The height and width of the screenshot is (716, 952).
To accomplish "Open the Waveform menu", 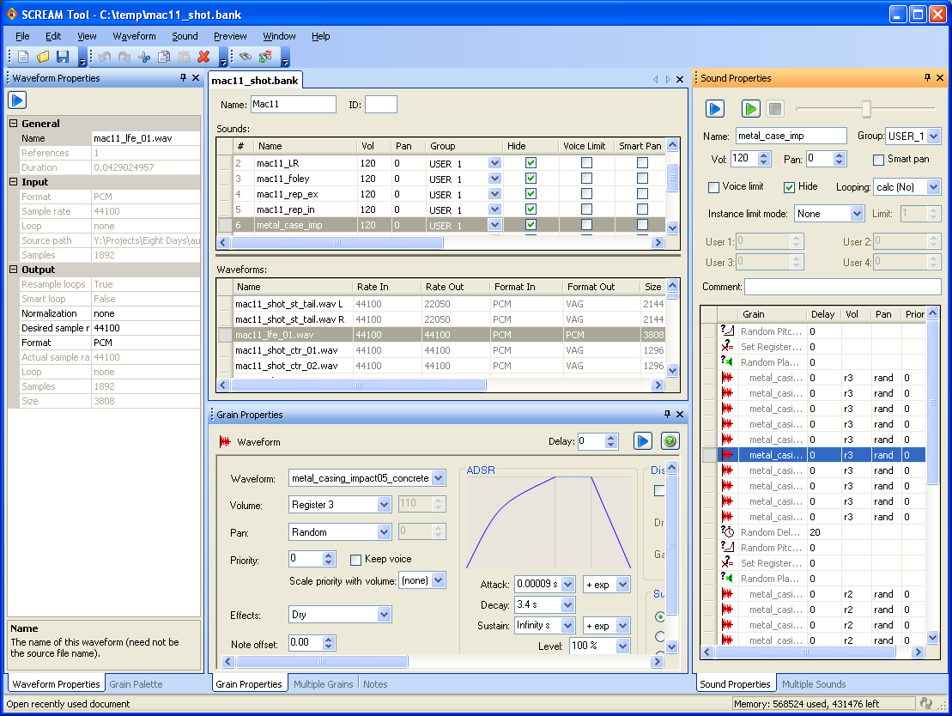I will click(x=134, y=36).
